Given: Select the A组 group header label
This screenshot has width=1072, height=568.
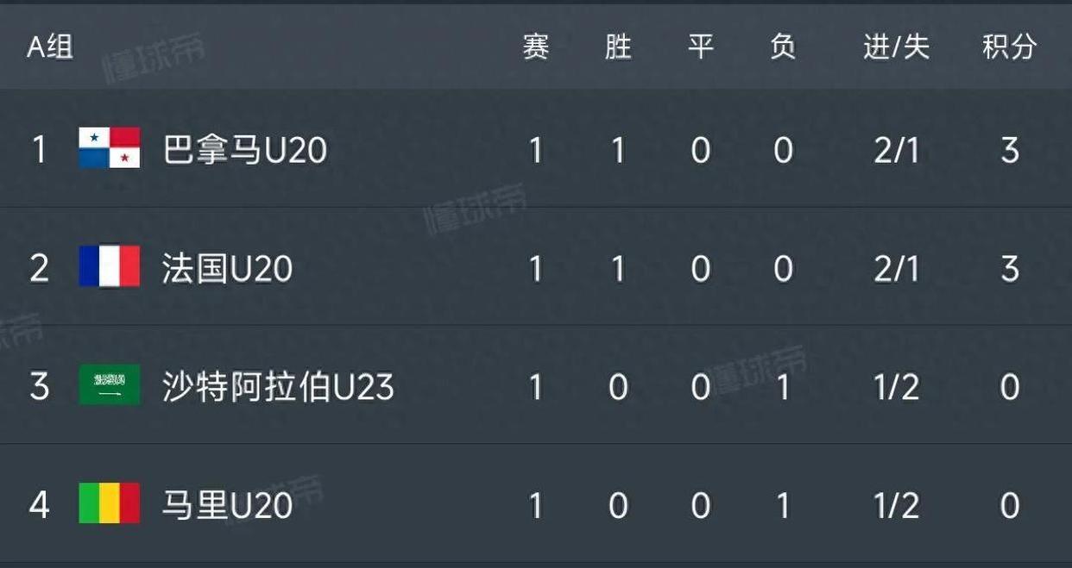Looking at the screenshot, I should point(50,47).
